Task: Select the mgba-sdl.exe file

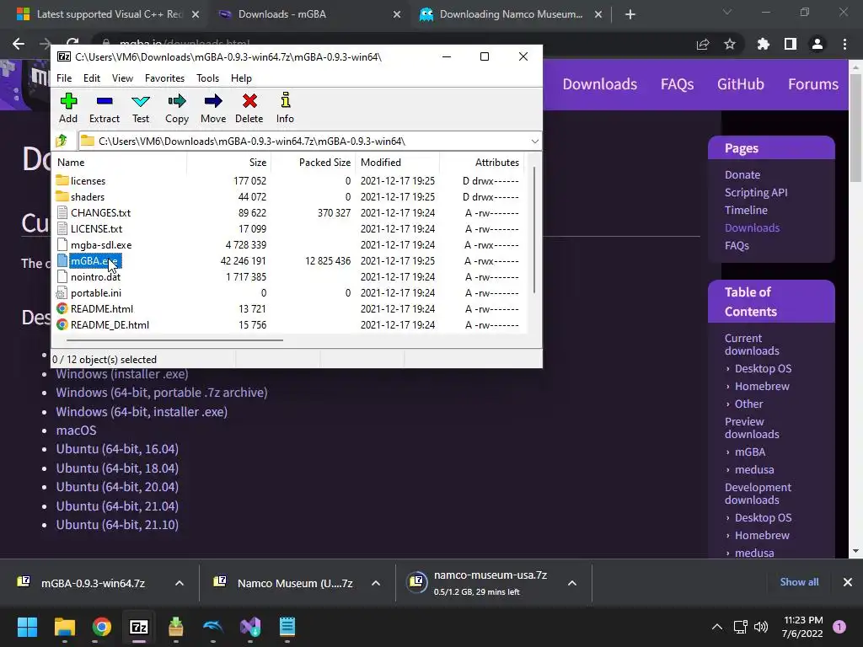Action: (x=290, y=245)
